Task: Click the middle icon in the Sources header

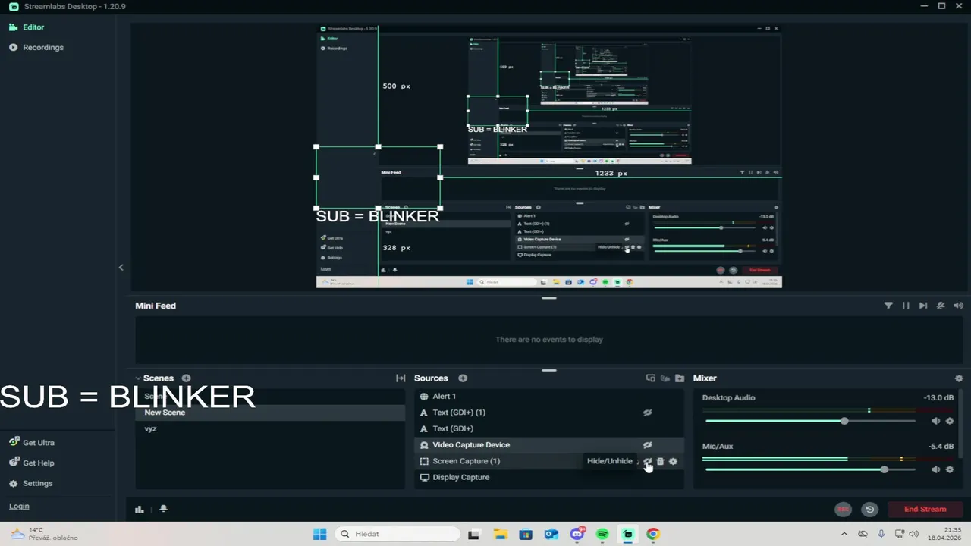Action: coord(665,378)
